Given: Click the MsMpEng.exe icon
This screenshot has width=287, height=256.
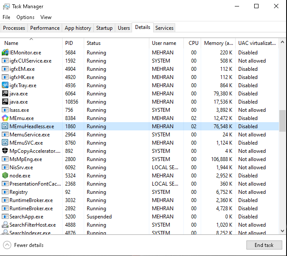Looking at the screenshot, I should [x=5, y=159].
